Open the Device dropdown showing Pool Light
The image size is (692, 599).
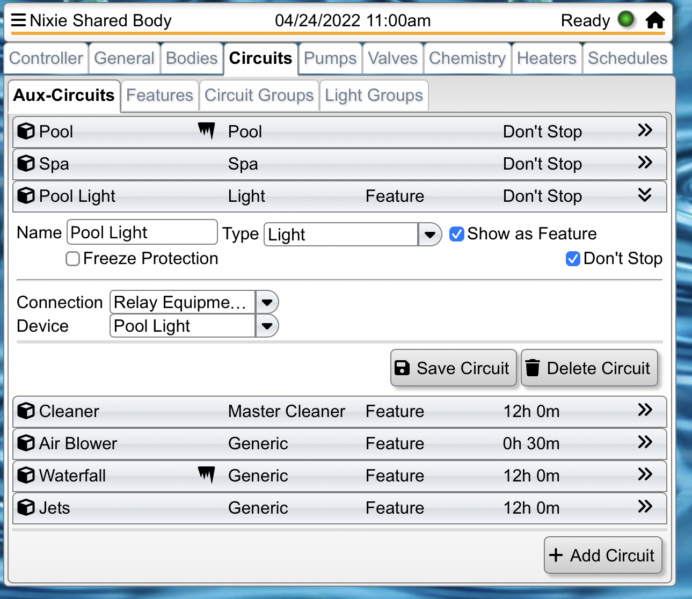[x=267, y=326]
